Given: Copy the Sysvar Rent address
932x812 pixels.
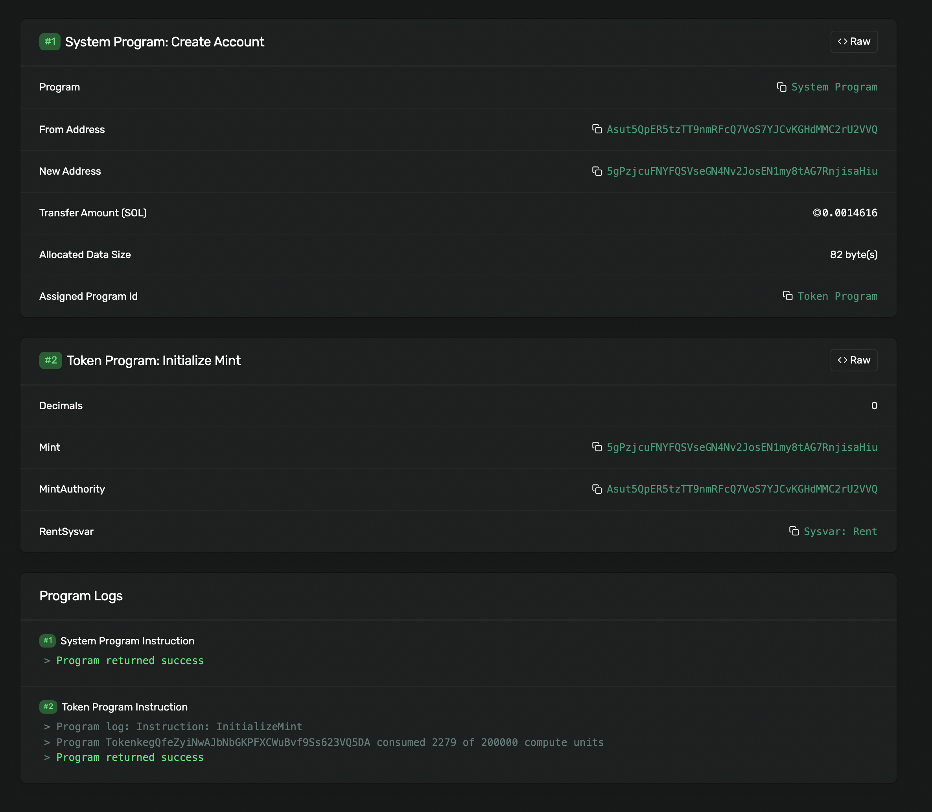Looking at the screenshot, I should click(794, 531).
